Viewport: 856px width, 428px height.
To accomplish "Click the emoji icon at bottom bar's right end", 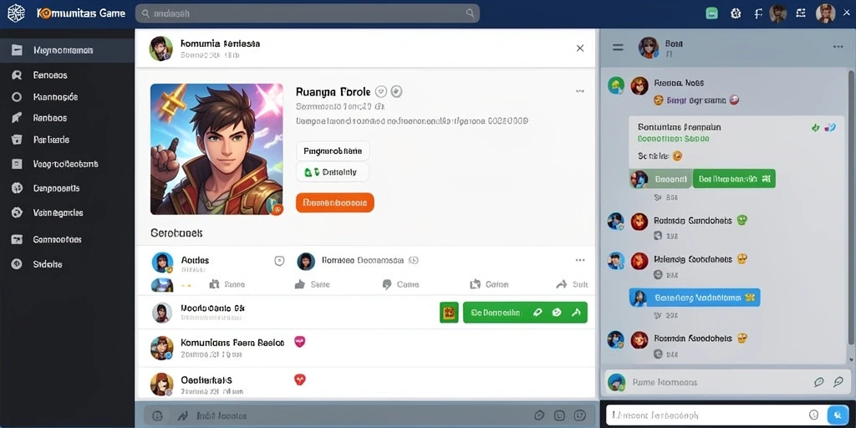I will (580, 415).
